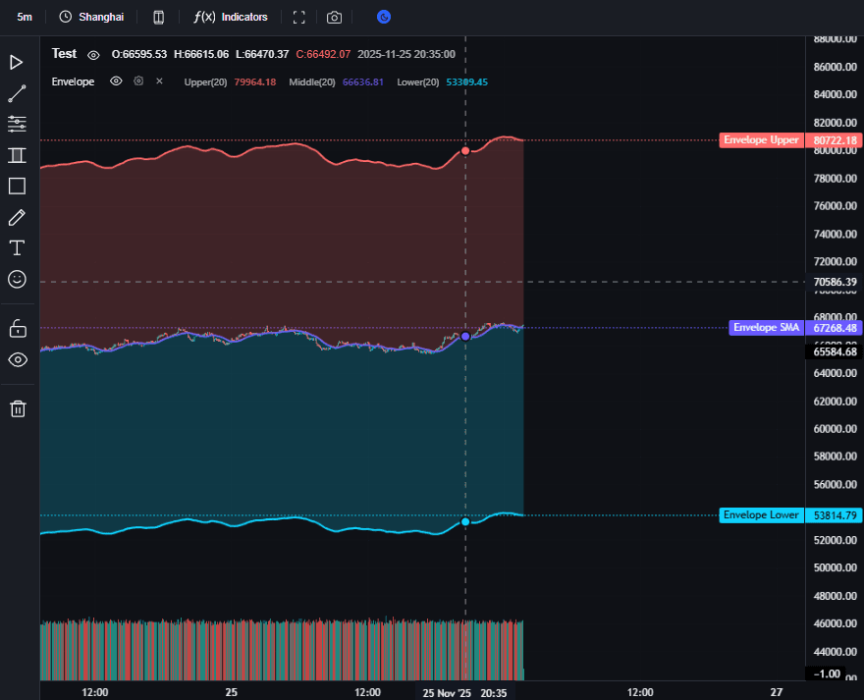
Task: Delete all drawings with trash icon
Action: point(17,408)
